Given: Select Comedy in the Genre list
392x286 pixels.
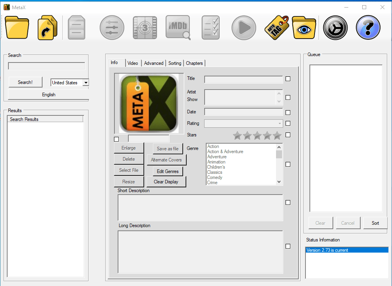Looking at the screenshot, I should [x=214, y=177].
